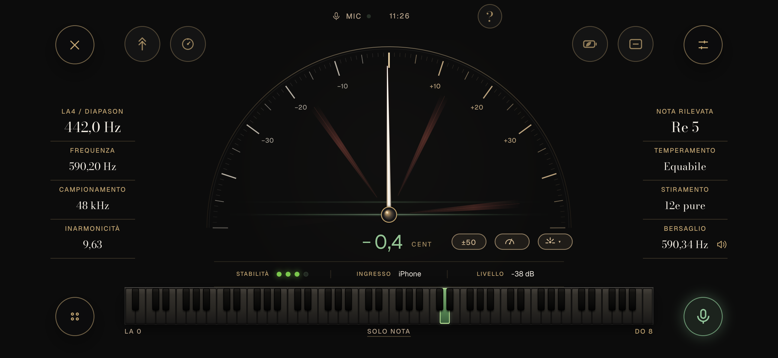Open the question mark help button

[490, 16]
